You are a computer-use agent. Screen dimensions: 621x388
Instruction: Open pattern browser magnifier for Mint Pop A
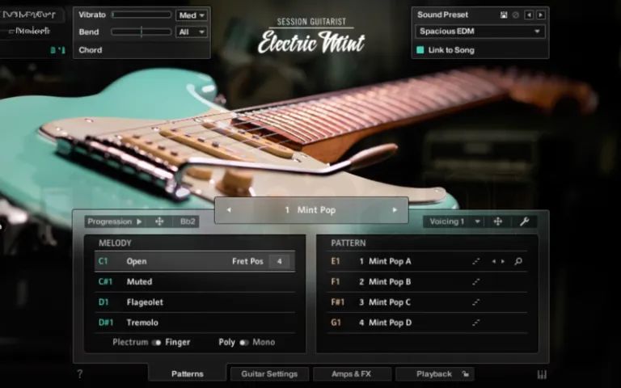pos(518,261)
